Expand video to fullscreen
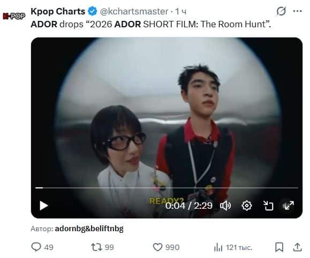 (289, 206)
